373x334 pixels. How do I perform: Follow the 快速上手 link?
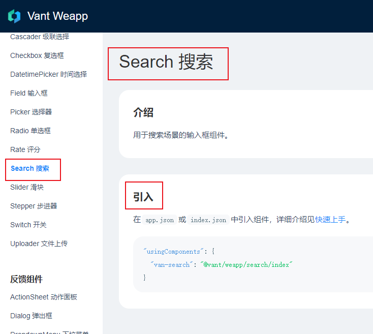pyautogui.click(x=330, y=220)
